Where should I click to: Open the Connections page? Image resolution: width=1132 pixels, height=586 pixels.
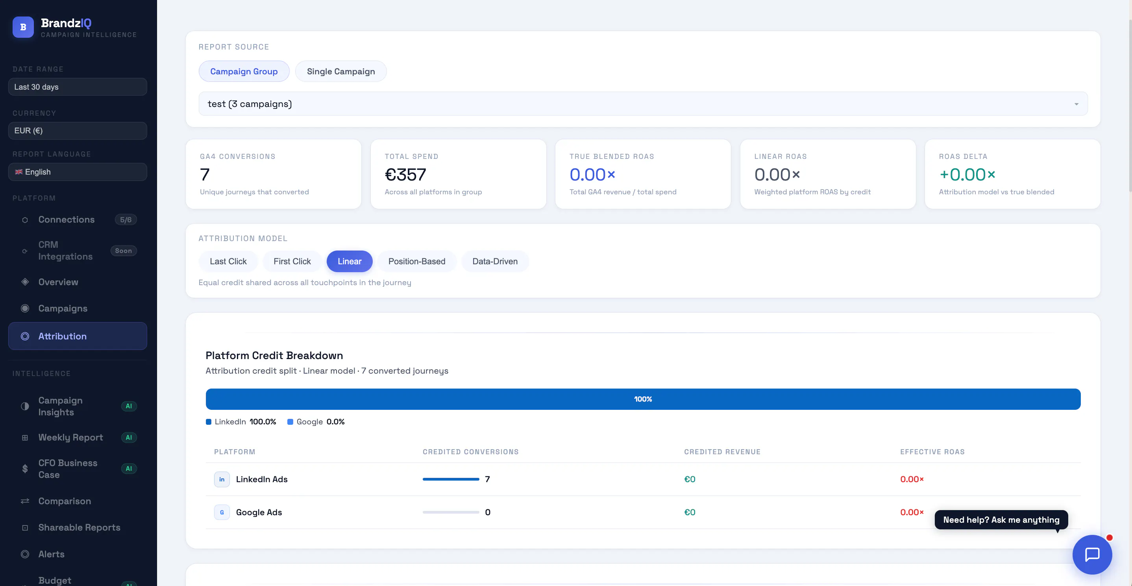(x=78, y=220)
